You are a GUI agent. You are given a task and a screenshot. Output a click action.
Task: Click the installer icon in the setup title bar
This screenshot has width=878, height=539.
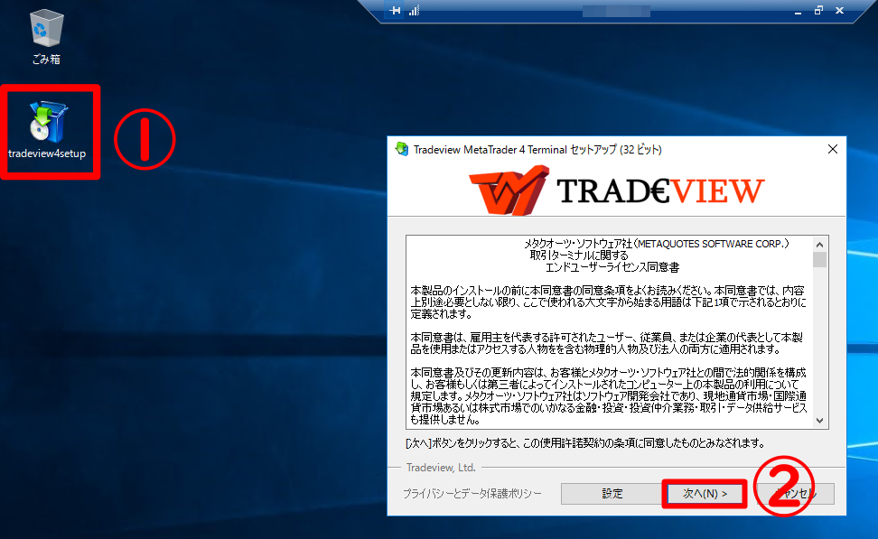(401, 149)
